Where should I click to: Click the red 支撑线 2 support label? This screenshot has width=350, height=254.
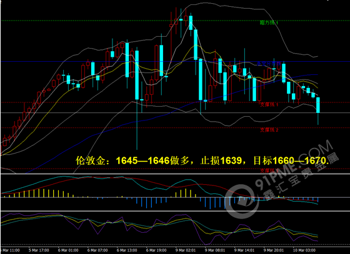269,130
